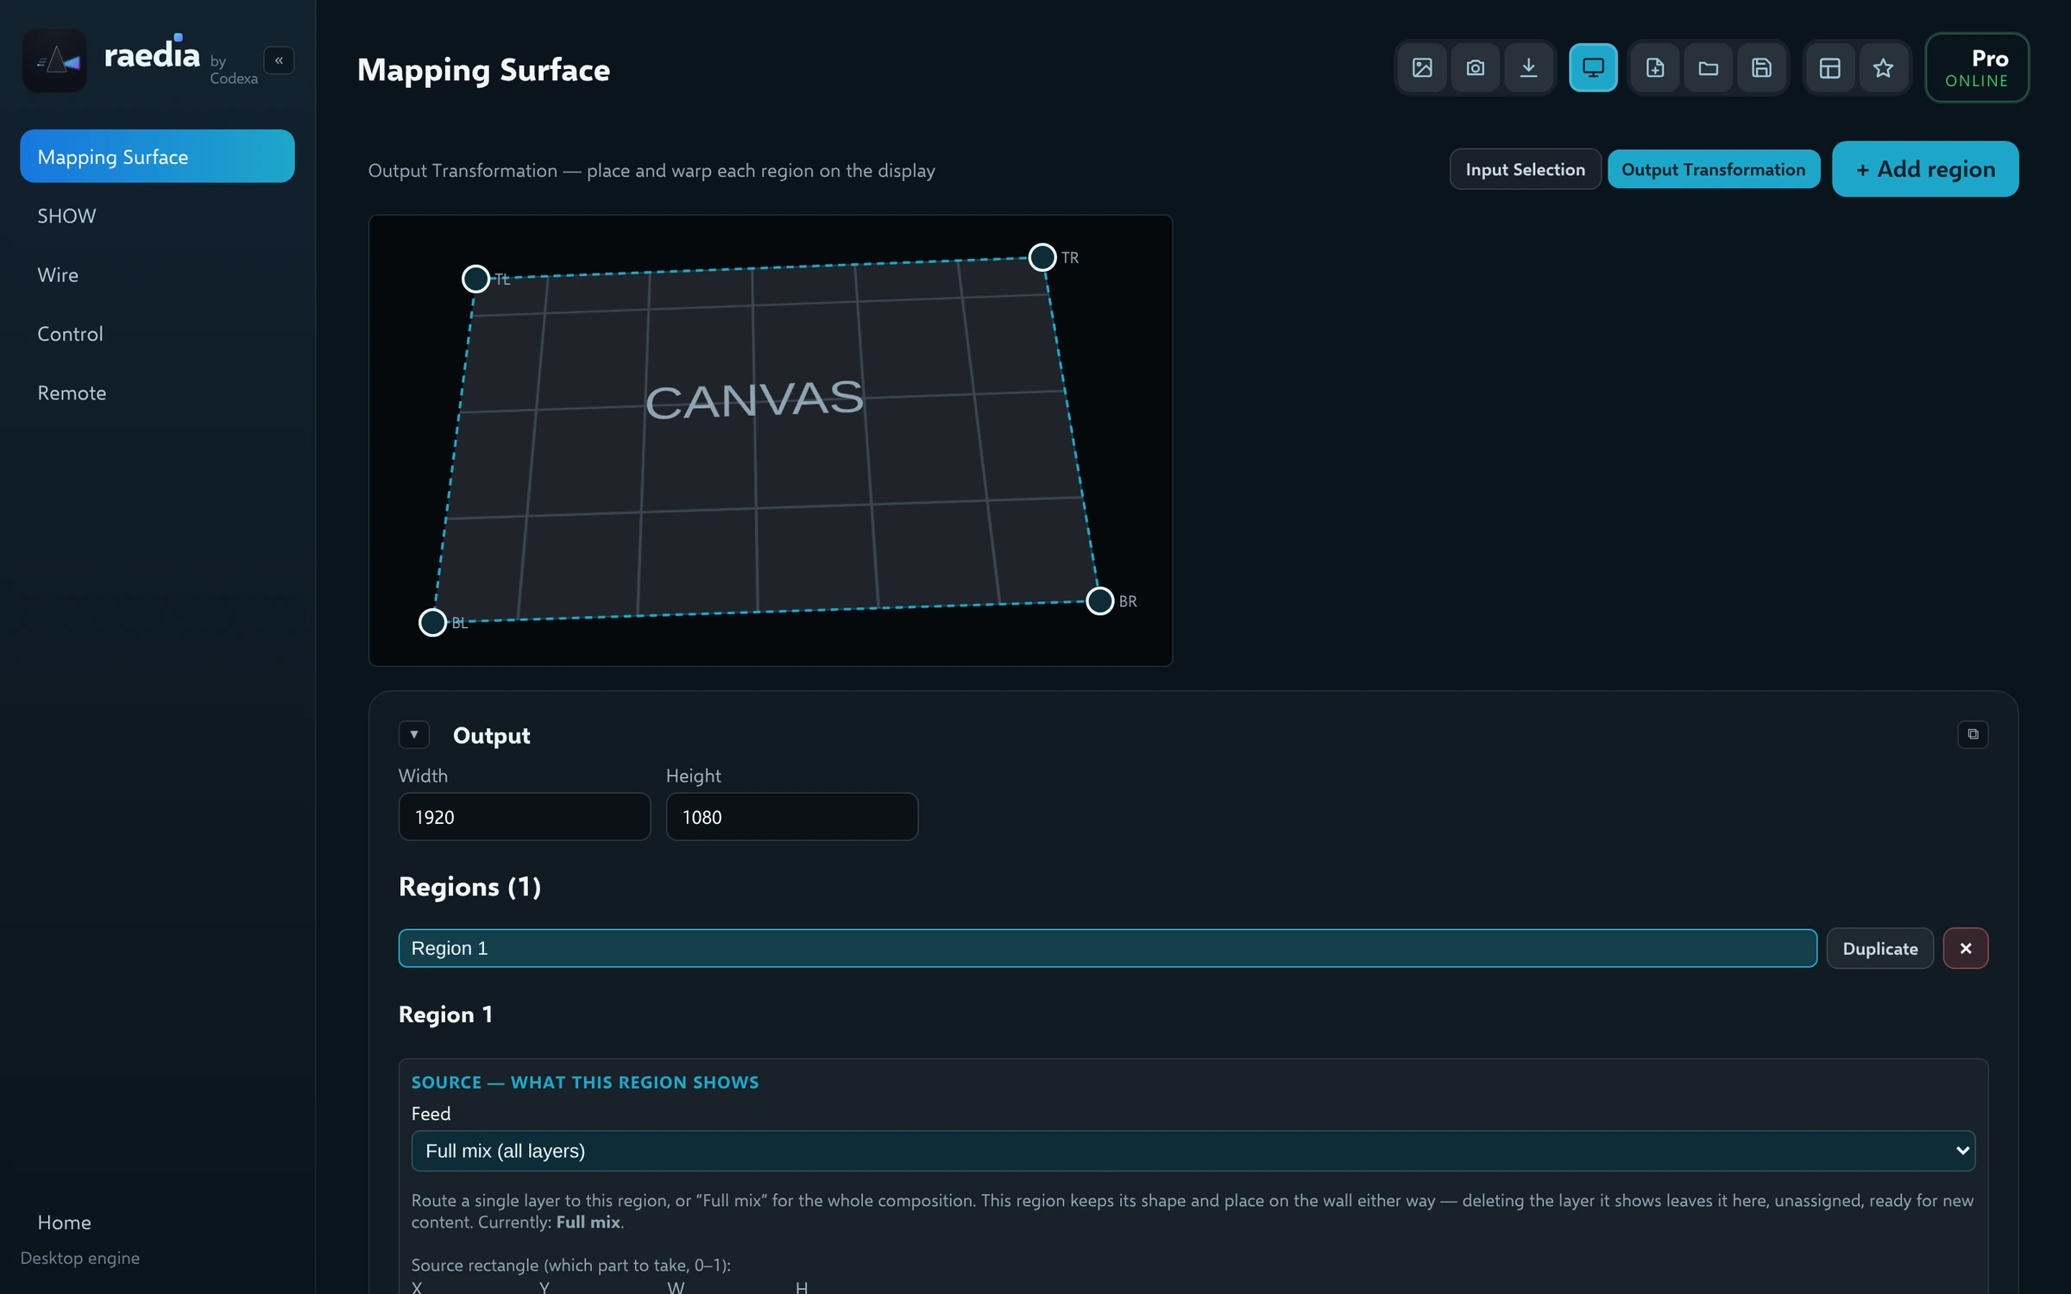This screenshot has height=1294, width=2071.
Task: Toggle the highlighted monitor display icon
Action: coord(1593,67)
